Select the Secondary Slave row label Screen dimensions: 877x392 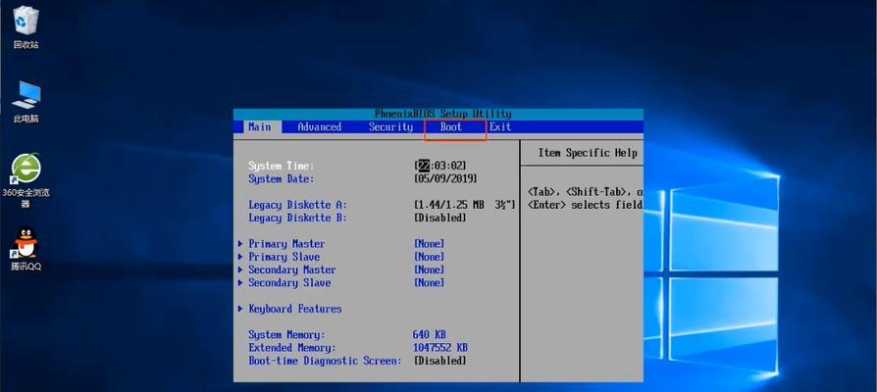tap(289, 282)
